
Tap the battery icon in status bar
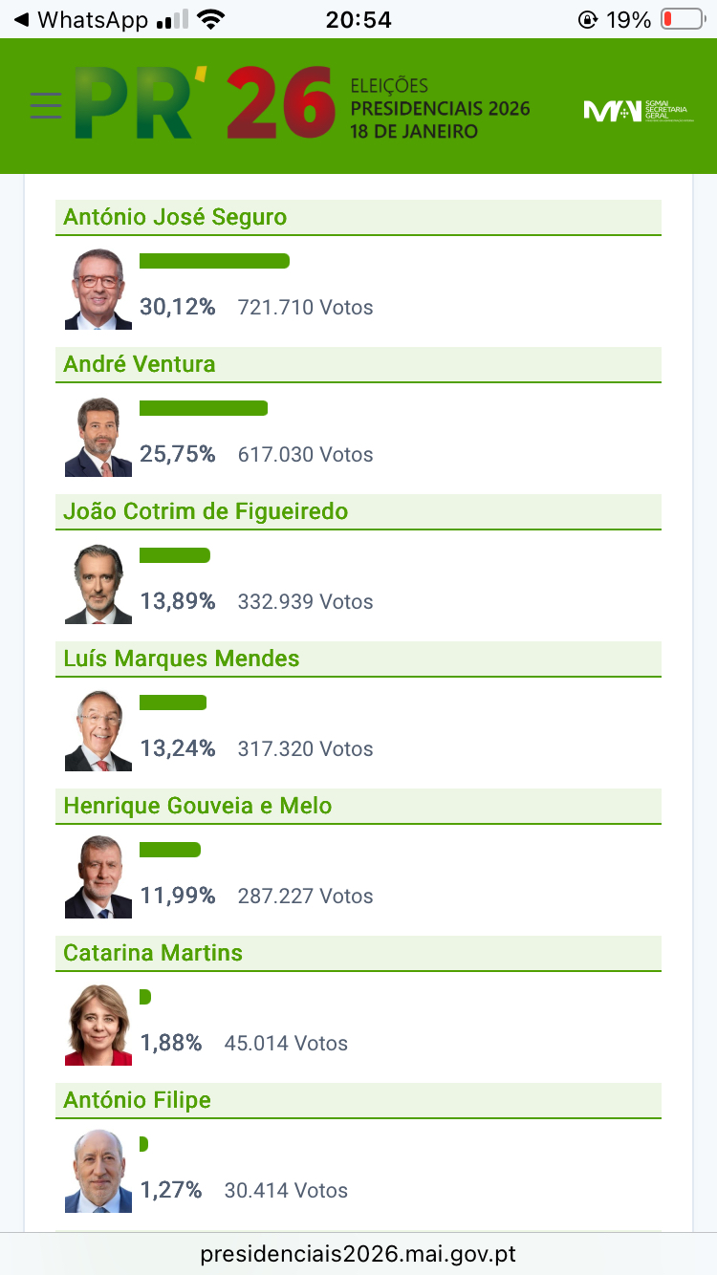pyautogui.click(x=681, y=19)
